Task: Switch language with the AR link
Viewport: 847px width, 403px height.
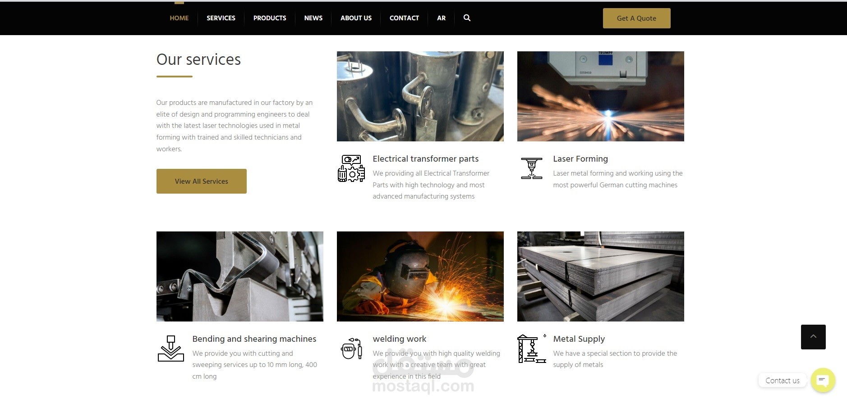Action: tap(441, 18)
